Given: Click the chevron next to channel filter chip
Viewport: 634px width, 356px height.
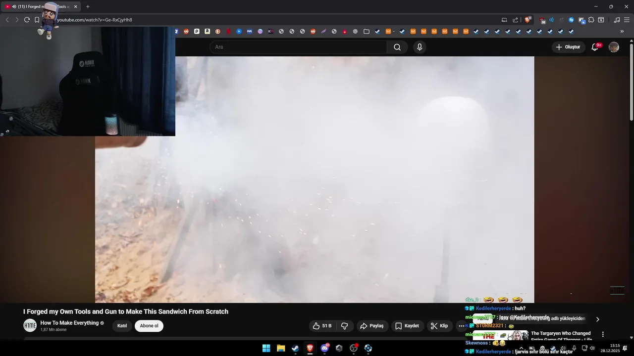Looking at the screenshot, I should 597,319.
